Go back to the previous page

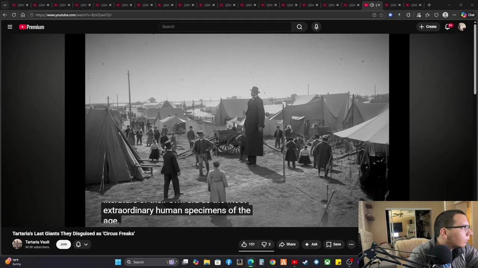(x=5, y=15)
